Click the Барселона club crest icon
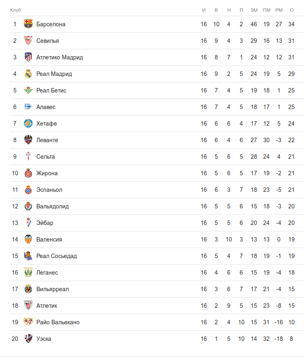This screenshot has width=304, height=357. [28, 24]
